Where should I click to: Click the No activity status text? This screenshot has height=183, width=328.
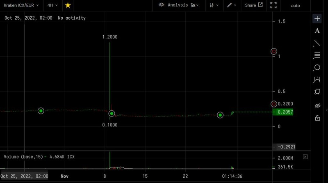click(x=72, y=18)
